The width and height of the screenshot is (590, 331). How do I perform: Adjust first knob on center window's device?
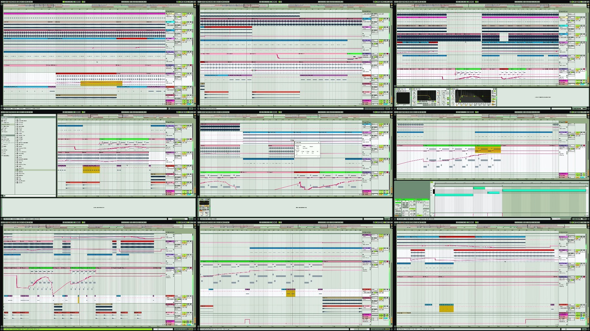202,214
